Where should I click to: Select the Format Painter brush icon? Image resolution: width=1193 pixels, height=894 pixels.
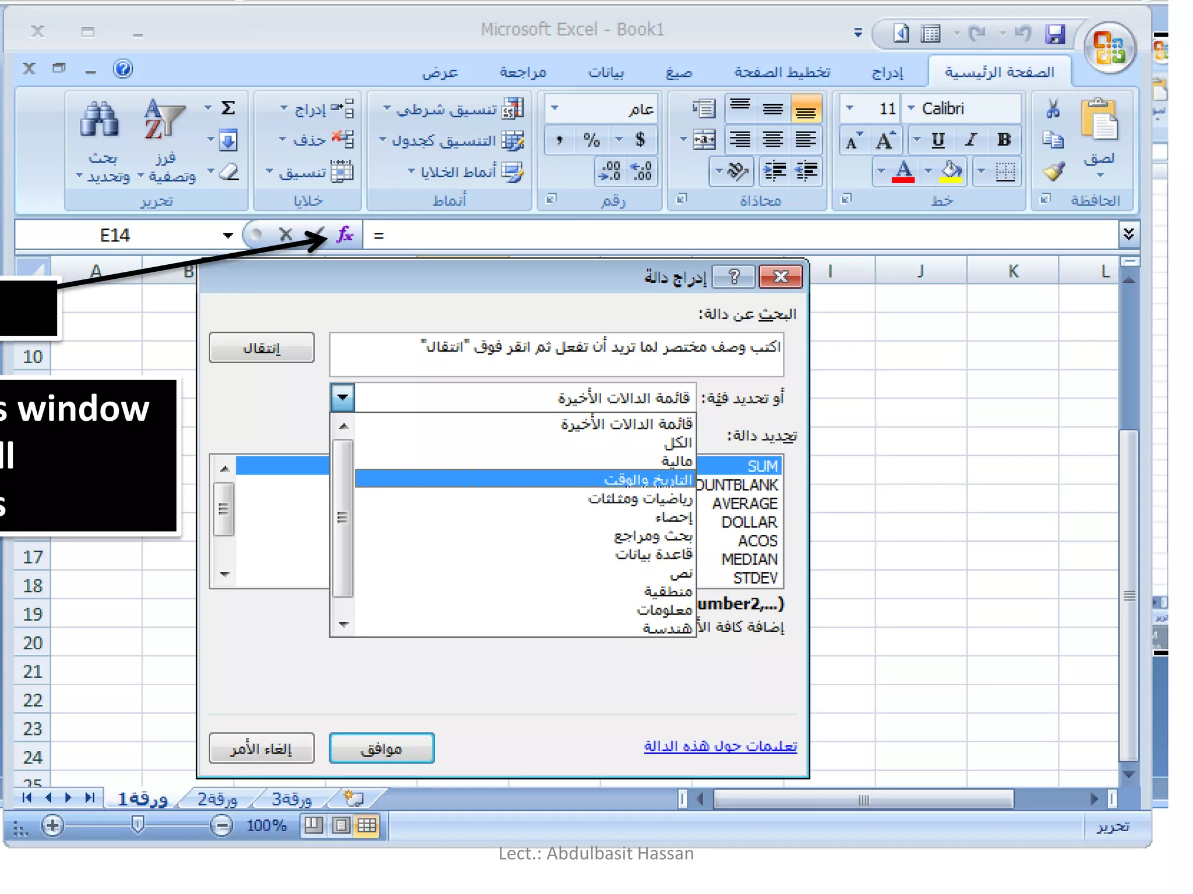[x=1053, y=171]
